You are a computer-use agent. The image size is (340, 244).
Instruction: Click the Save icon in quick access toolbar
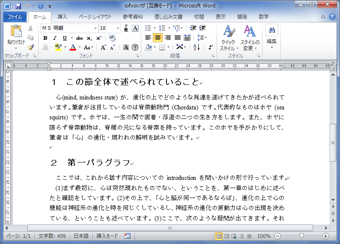pyautogui.click(x=18, y=6)
